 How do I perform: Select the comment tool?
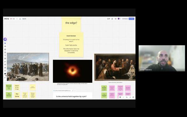[5, 71]
